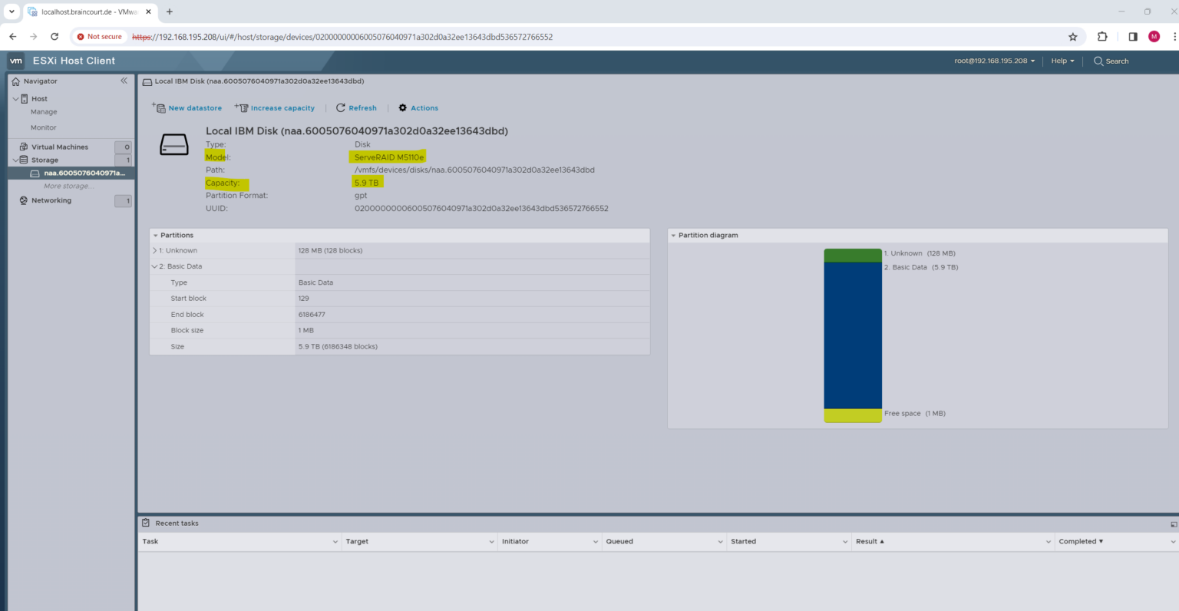The height and width of the screenshot is (611, 1179).
Task: Select the Virtual Machines navigator item
Action: (60, 147)
